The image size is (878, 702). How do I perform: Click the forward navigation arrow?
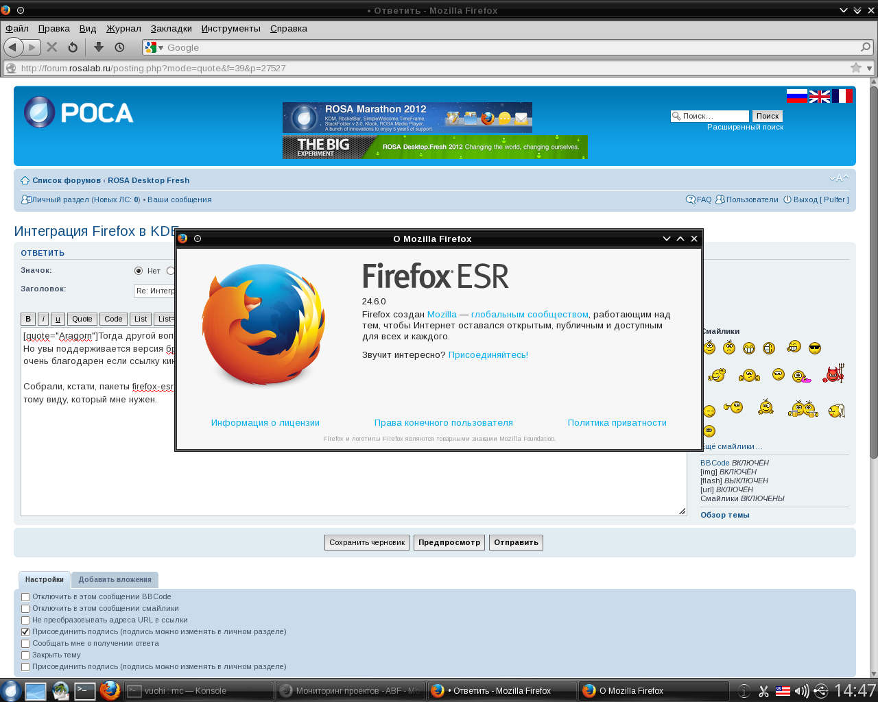(32, 47)
